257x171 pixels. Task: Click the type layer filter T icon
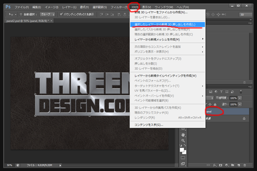[221, 92]
